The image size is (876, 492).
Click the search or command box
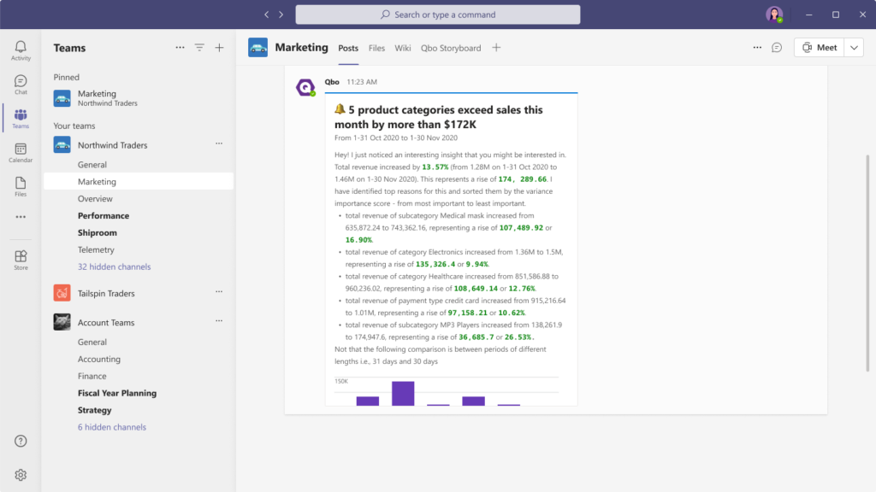click(x=437, y=15)
